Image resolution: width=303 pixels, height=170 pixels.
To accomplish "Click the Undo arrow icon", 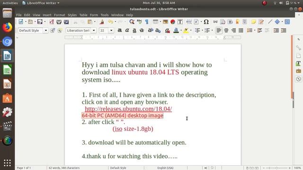I will pyautogui.click(x=110, y=22).
